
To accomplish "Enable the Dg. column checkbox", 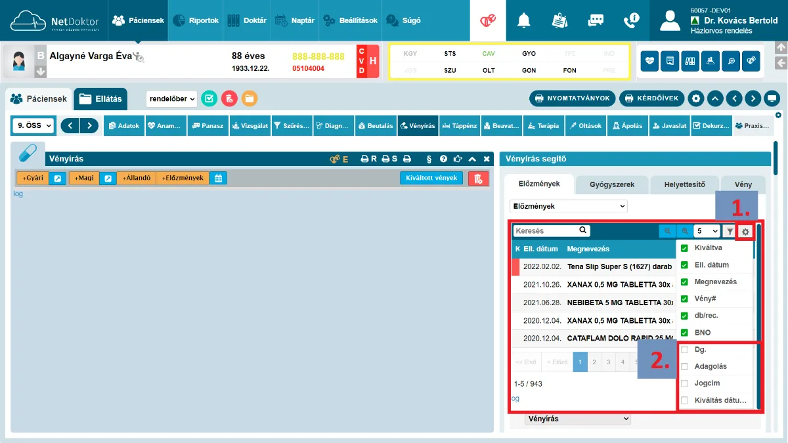I will 684,350.
